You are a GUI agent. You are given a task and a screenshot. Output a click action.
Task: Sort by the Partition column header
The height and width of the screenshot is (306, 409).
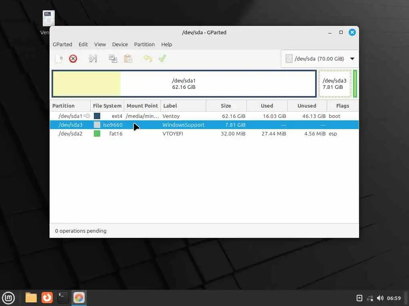click(70, 106)
